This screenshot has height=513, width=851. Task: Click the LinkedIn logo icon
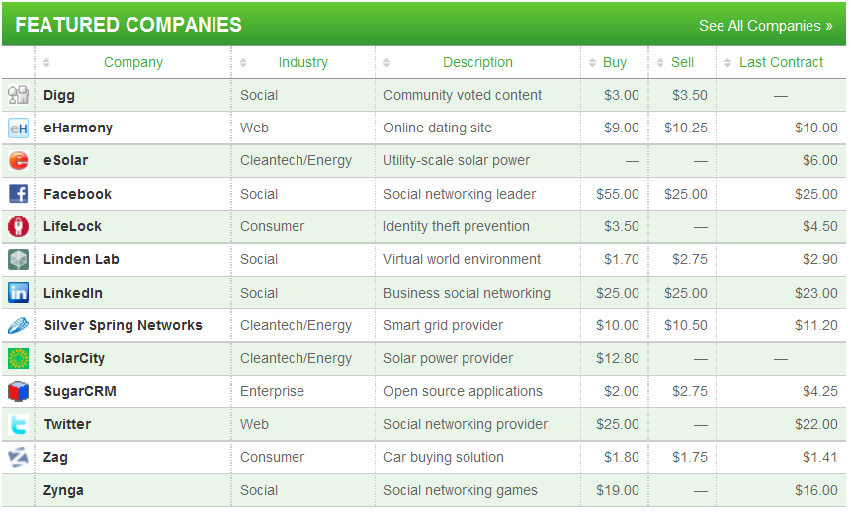coord(18,293)
